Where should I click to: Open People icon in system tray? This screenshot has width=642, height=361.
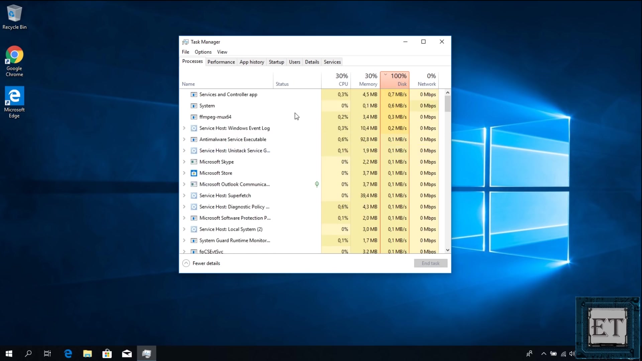point(529,354)
